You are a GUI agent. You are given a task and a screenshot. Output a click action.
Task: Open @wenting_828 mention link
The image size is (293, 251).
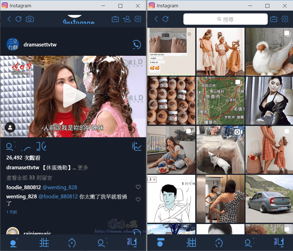pyautogui.click(x=60, y=187)
